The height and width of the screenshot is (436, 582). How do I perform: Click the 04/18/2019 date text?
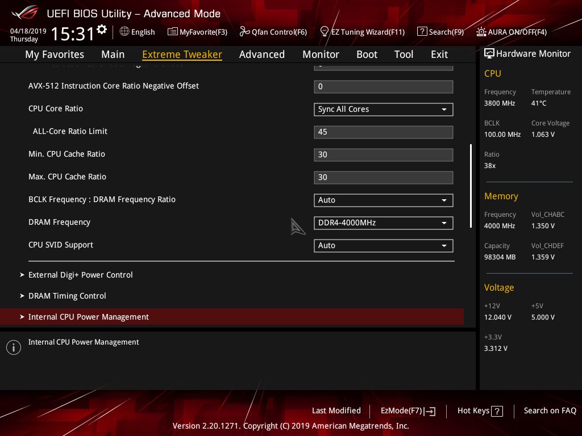pyautogui.click(x=28, y=31)
